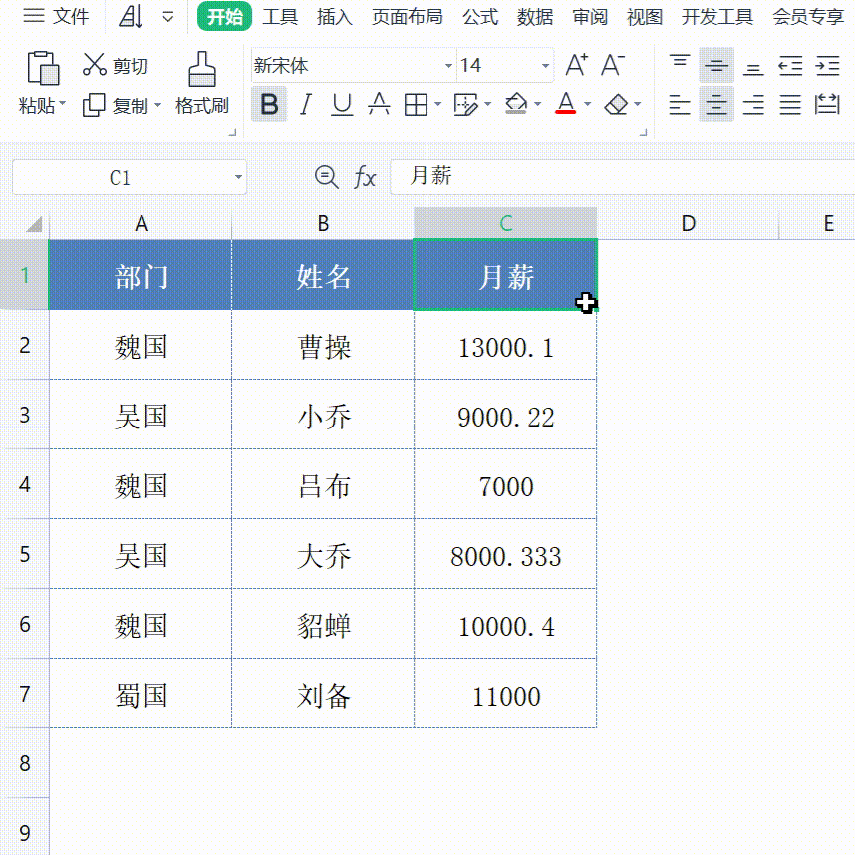Click the formula bar showing 月薪
The height and width of the screenshot is (855, 855).
tap(622, 177)
